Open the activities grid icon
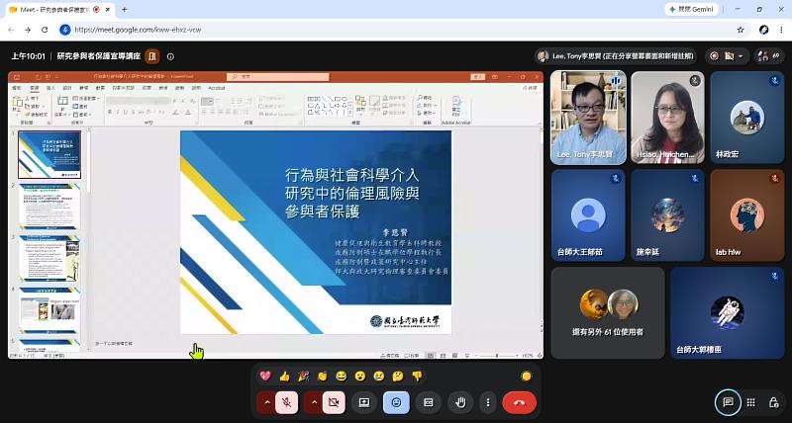Viewport: 792px width, 423px height. point(751,402)
